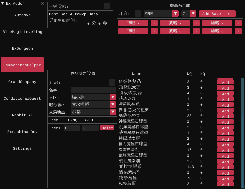This screenshot has width=245, height=189.
Task: Remove 雄略 7 with its X button
Action: [x=238, y=23]
